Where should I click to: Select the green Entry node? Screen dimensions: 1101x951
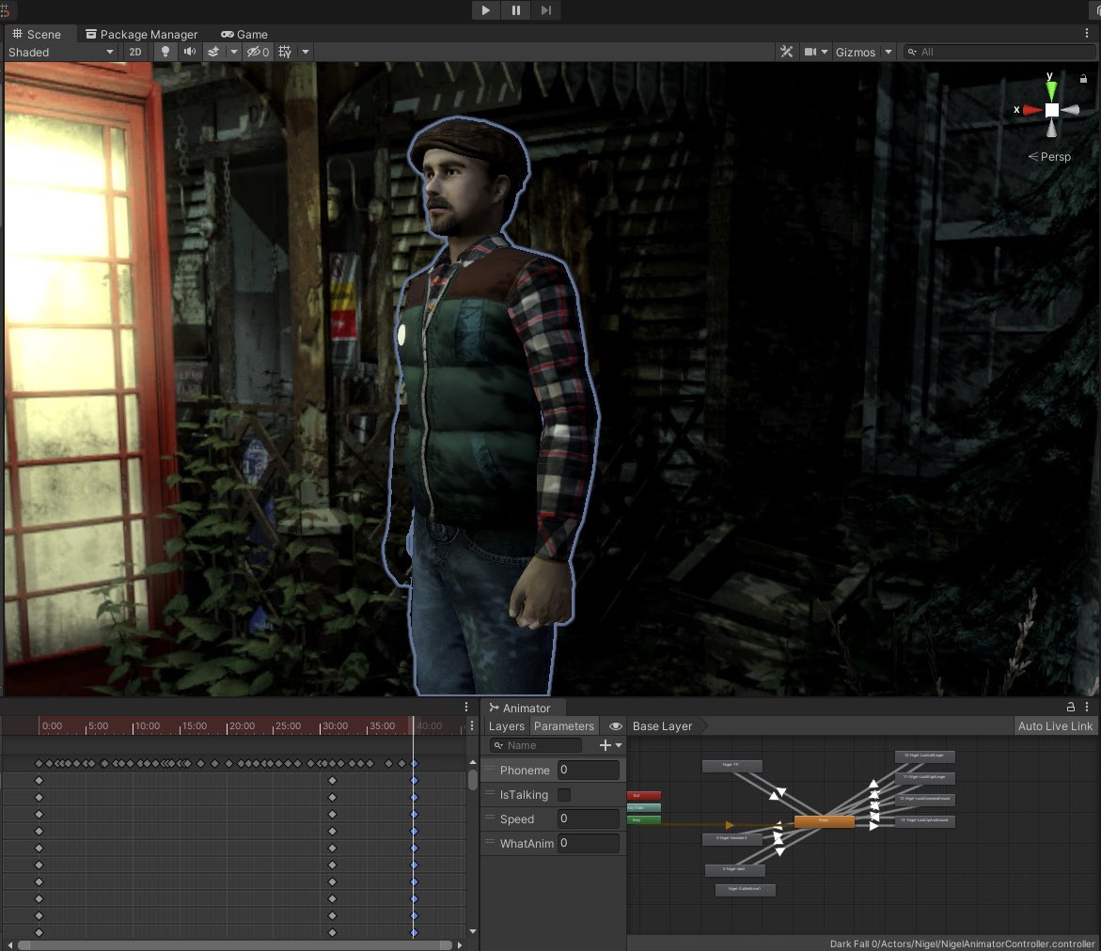pyautogui.click(x=644, y=819)
